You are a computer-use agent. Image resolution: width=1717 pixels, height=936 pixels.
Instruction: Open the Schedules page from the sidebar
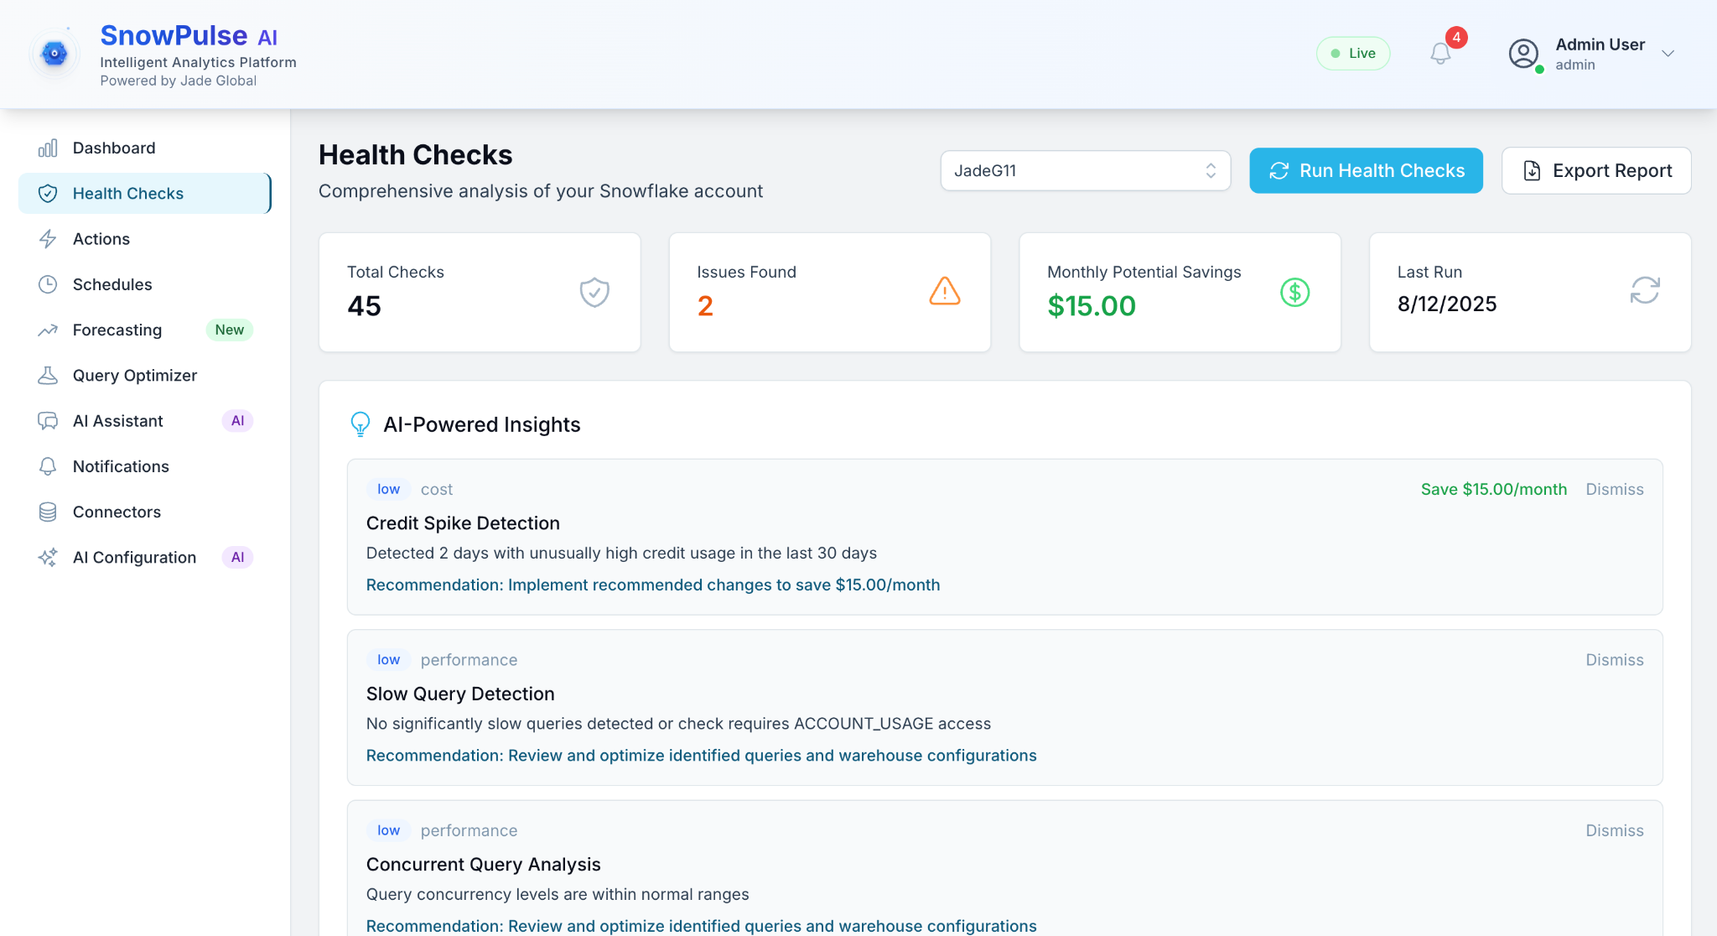pyautogui.click(x=112, y=285)
